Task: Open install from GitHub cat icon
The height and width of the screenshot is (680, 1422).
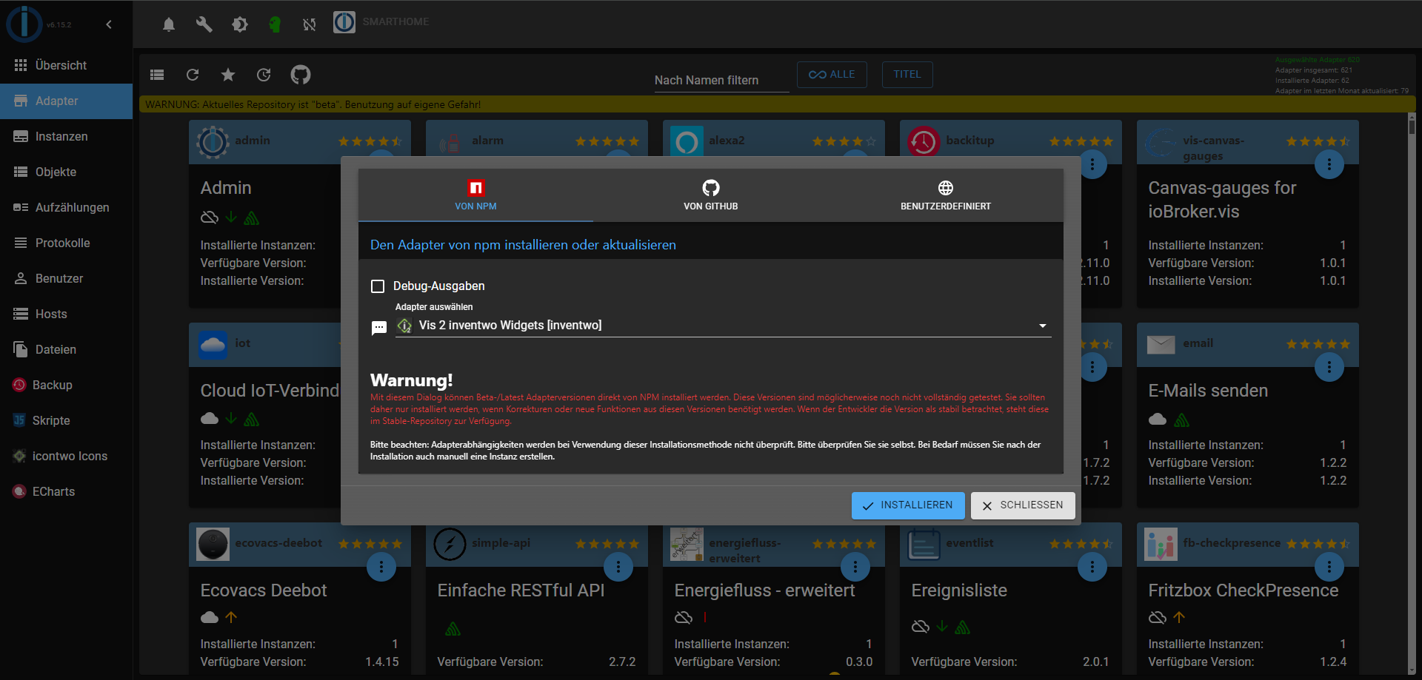Action: coord(301,75)
